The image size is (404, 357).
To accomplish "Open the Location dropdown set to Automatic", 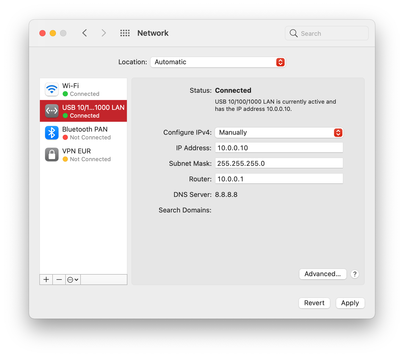I will point(218,62).
